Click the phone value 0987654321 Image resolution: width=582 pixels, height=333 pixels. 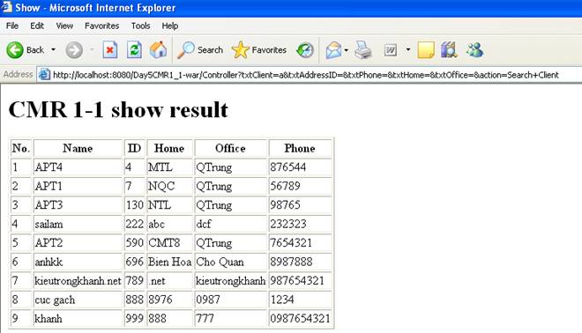300,319
